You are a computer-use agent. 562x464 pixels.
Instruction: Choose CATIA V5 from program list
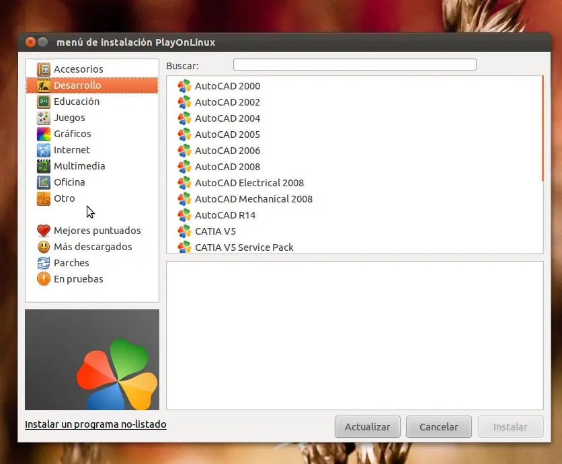pos(215,231)
